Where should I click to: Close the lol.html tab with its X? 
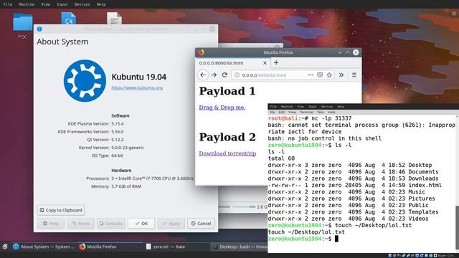[x=265, y=63]
